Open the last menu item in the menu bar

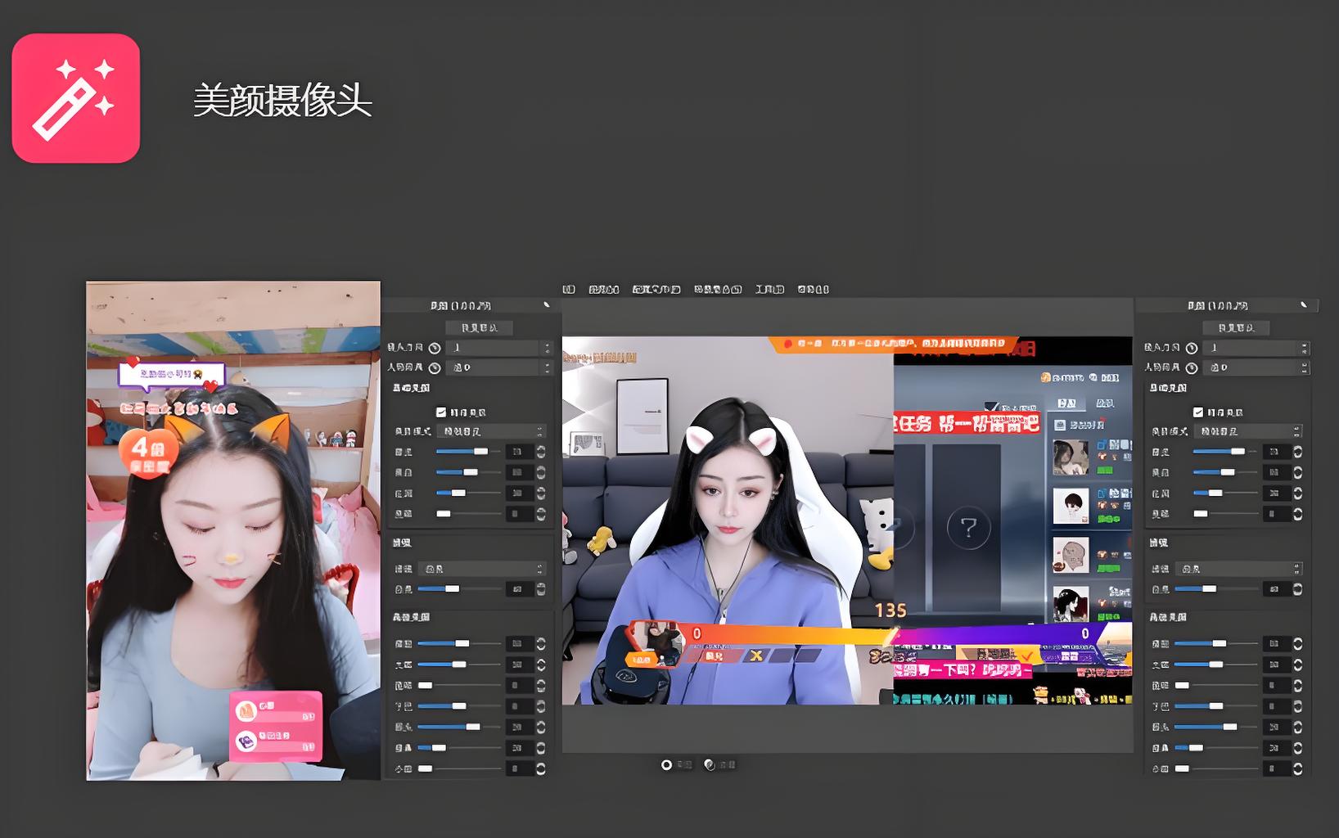point(814,289)
